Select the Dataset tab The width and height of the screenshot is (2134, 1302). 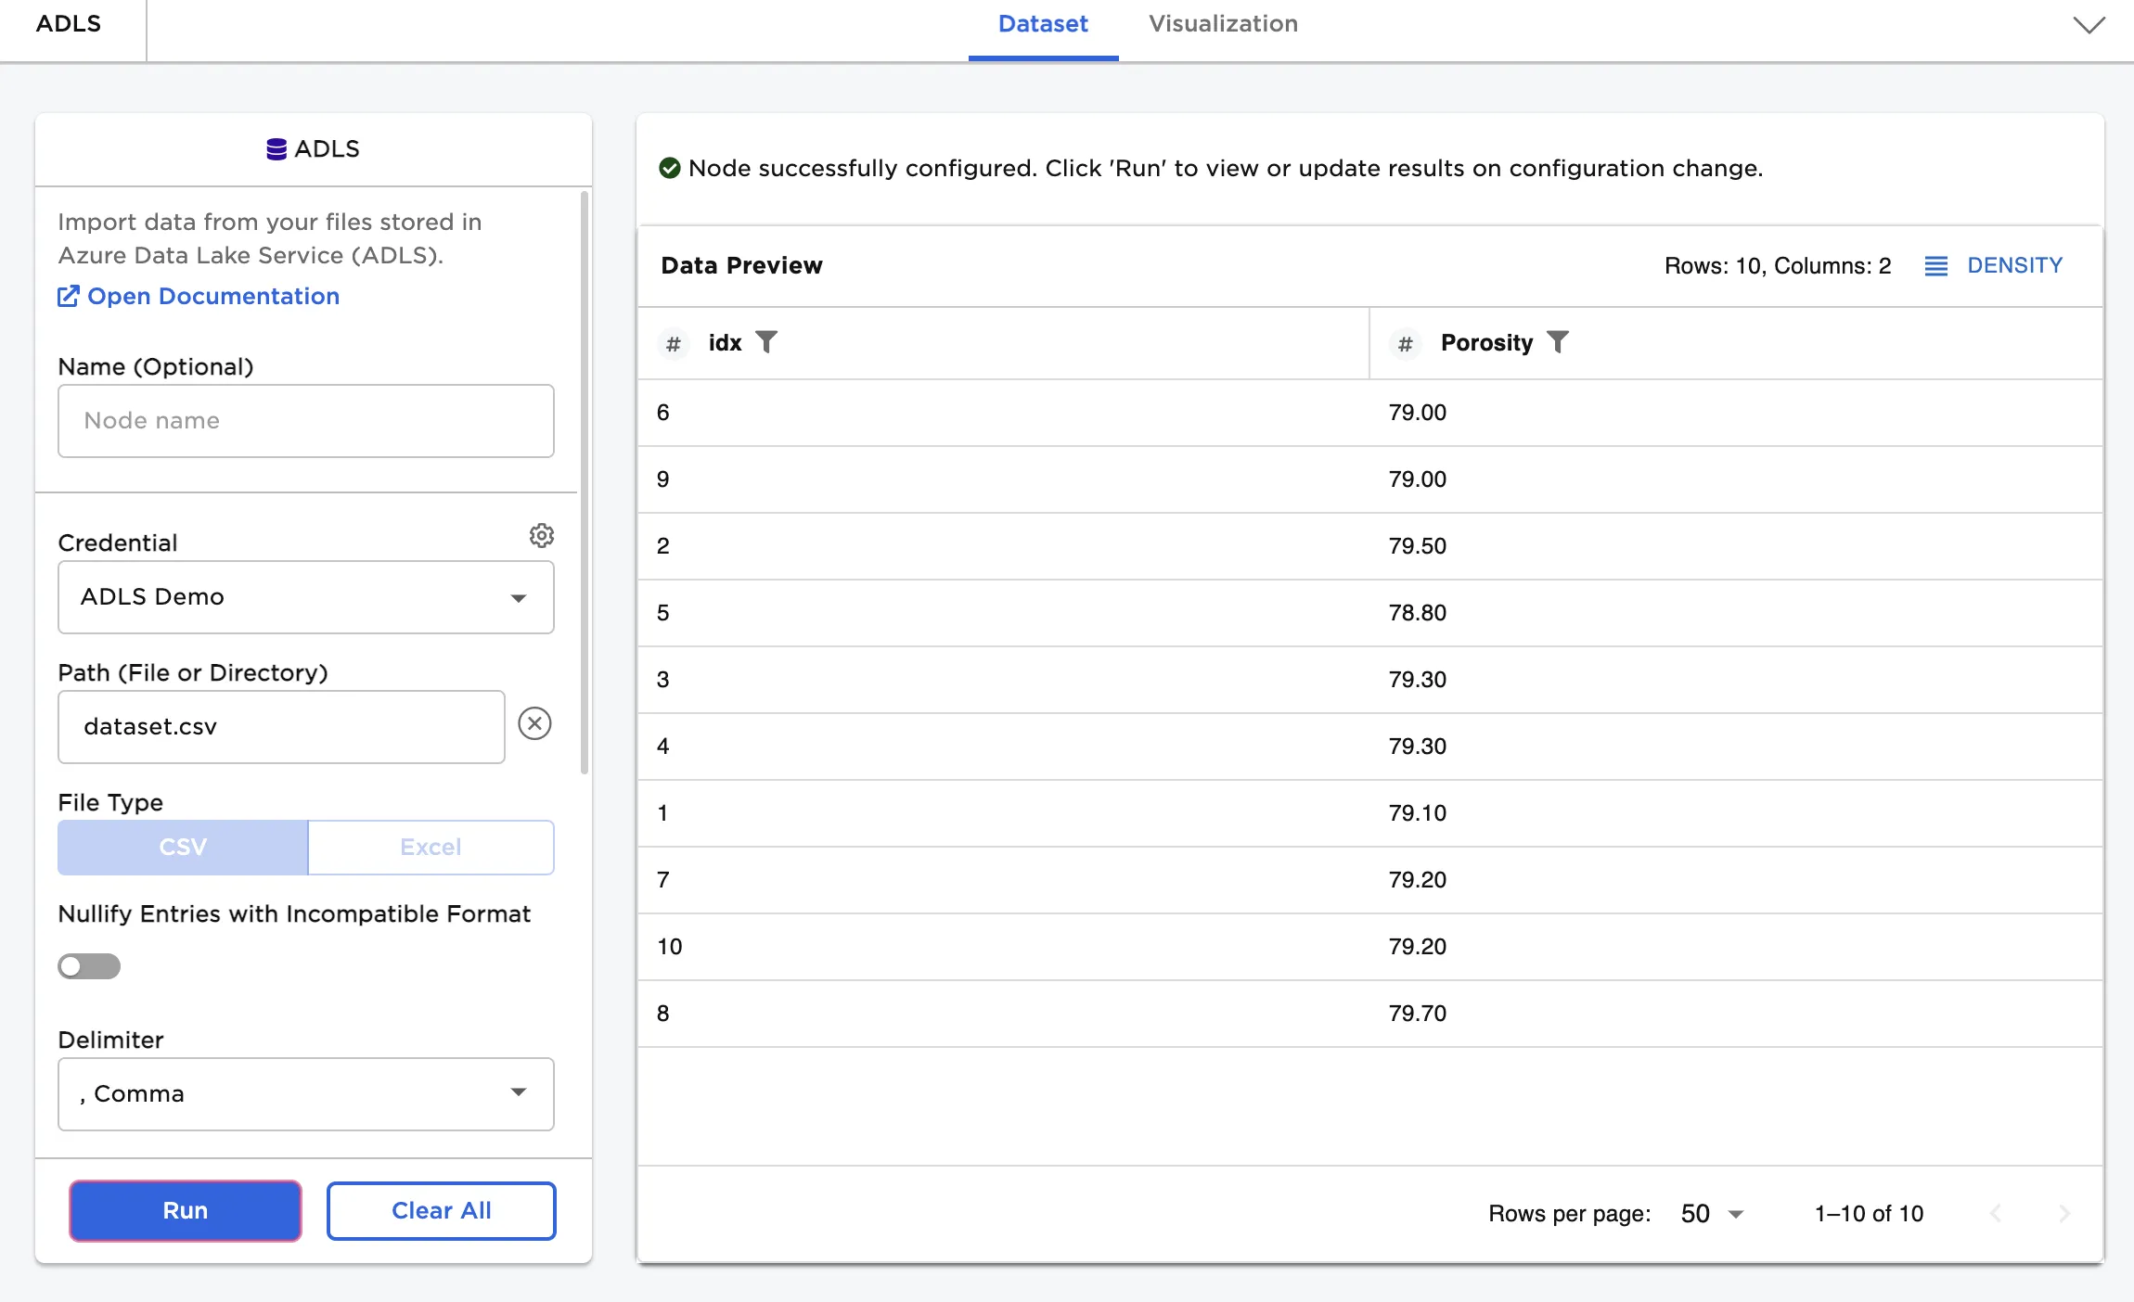(1043, 24)
